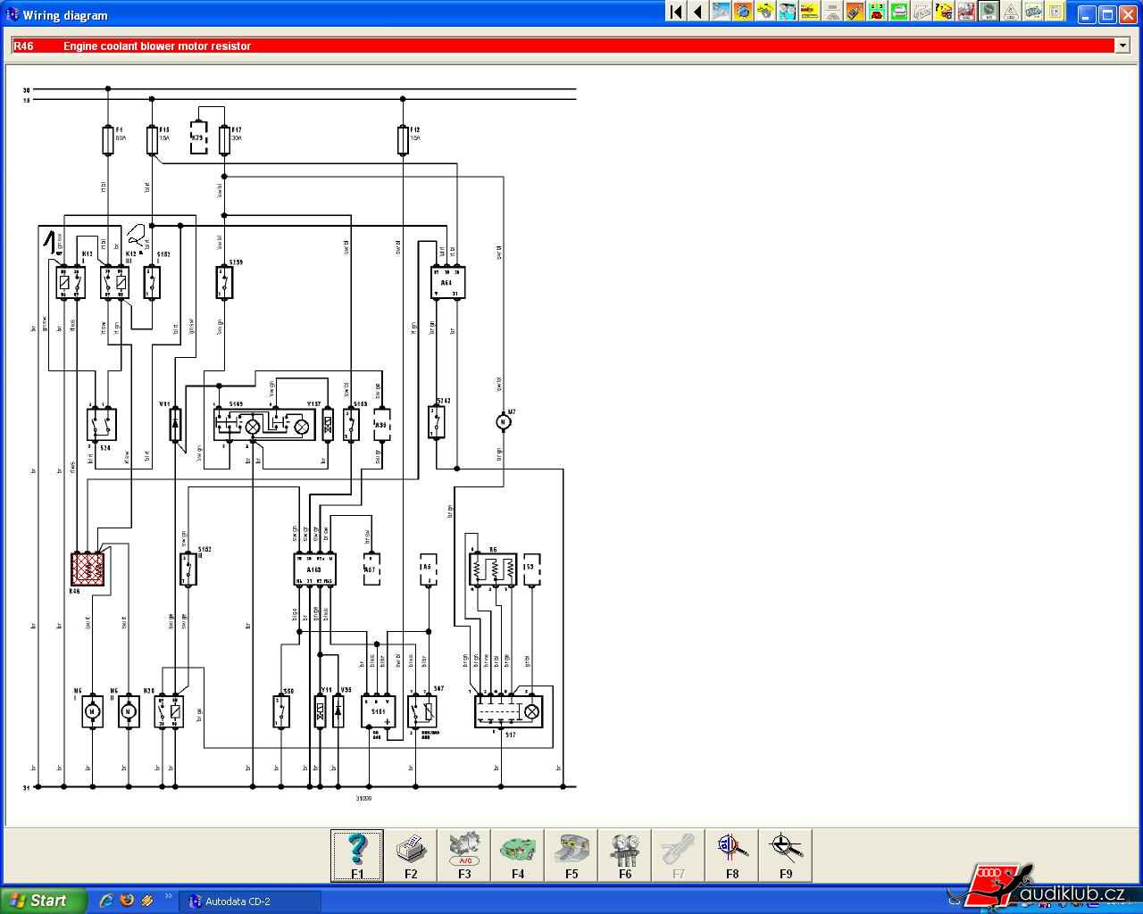
Task: Switch to Autodata CD-2 taskbar button
Action: (250, 902)
